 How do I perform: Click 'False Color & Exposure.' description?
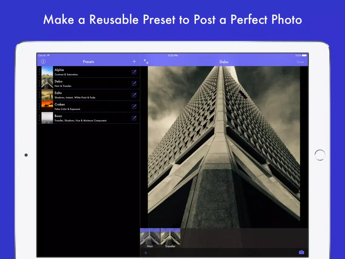[x=67, y=109]
